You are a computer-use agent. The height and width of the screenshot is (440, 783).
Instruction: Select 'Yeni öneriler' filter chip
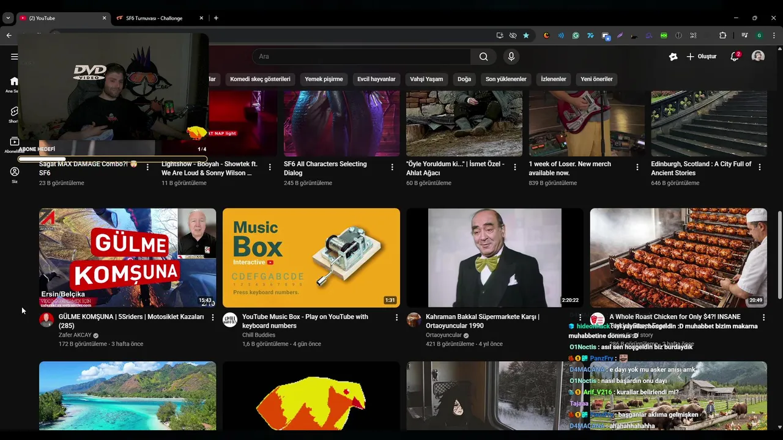[596, 79]
